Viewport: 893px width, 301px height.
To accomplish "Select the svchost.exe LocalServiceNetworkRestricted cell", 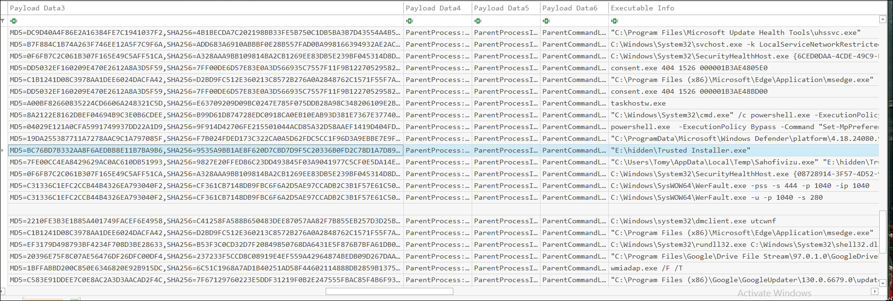I will point(744,44).
